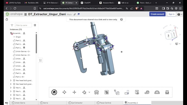Open the tab manager icon at bottom left

click(7, 103)
